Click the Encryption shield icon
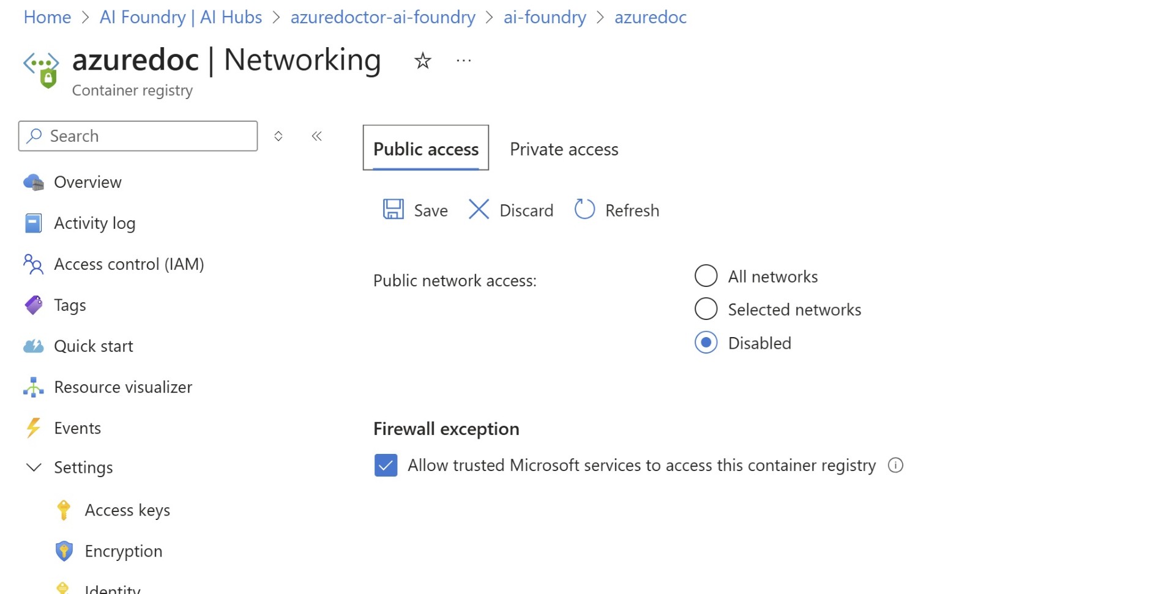1175x594 pixels. click(x=64, y=551)
